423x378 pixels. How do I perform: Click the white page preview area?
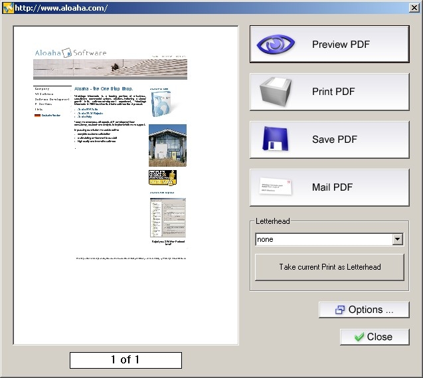126,299
